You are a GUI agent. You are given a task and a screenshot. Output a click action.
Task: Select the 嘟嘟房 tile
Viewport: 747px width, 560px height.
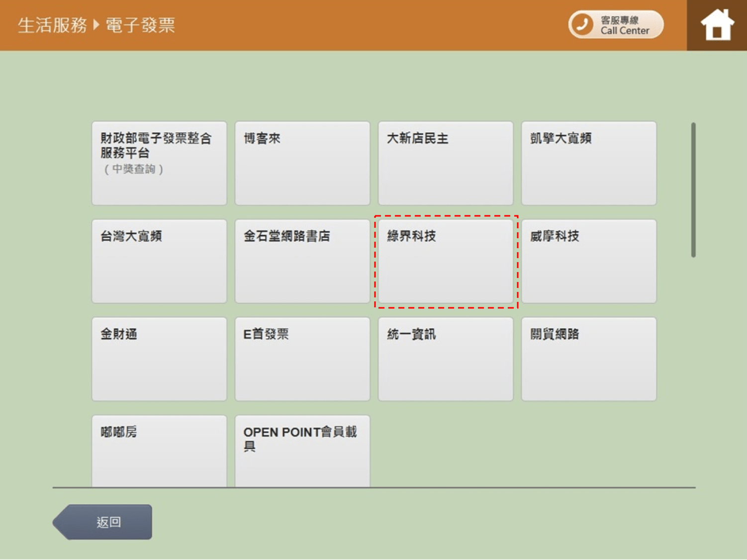[x=159, y=451]
